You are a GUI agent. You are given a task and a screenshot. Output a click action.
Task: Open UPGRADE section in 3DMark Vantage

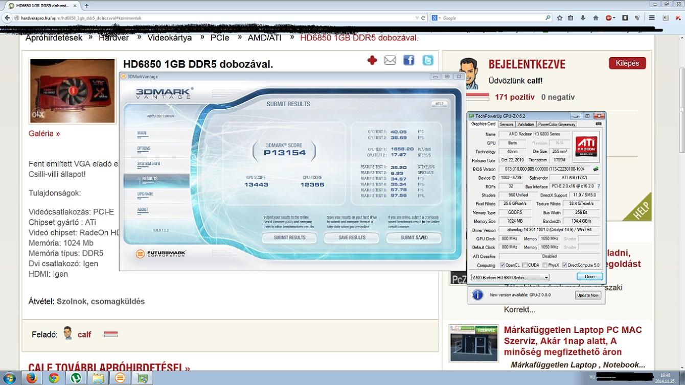click(145, 195)
